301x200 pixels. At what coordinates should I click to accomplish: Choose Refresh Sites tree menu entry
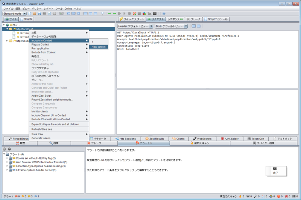pos(59,129)
